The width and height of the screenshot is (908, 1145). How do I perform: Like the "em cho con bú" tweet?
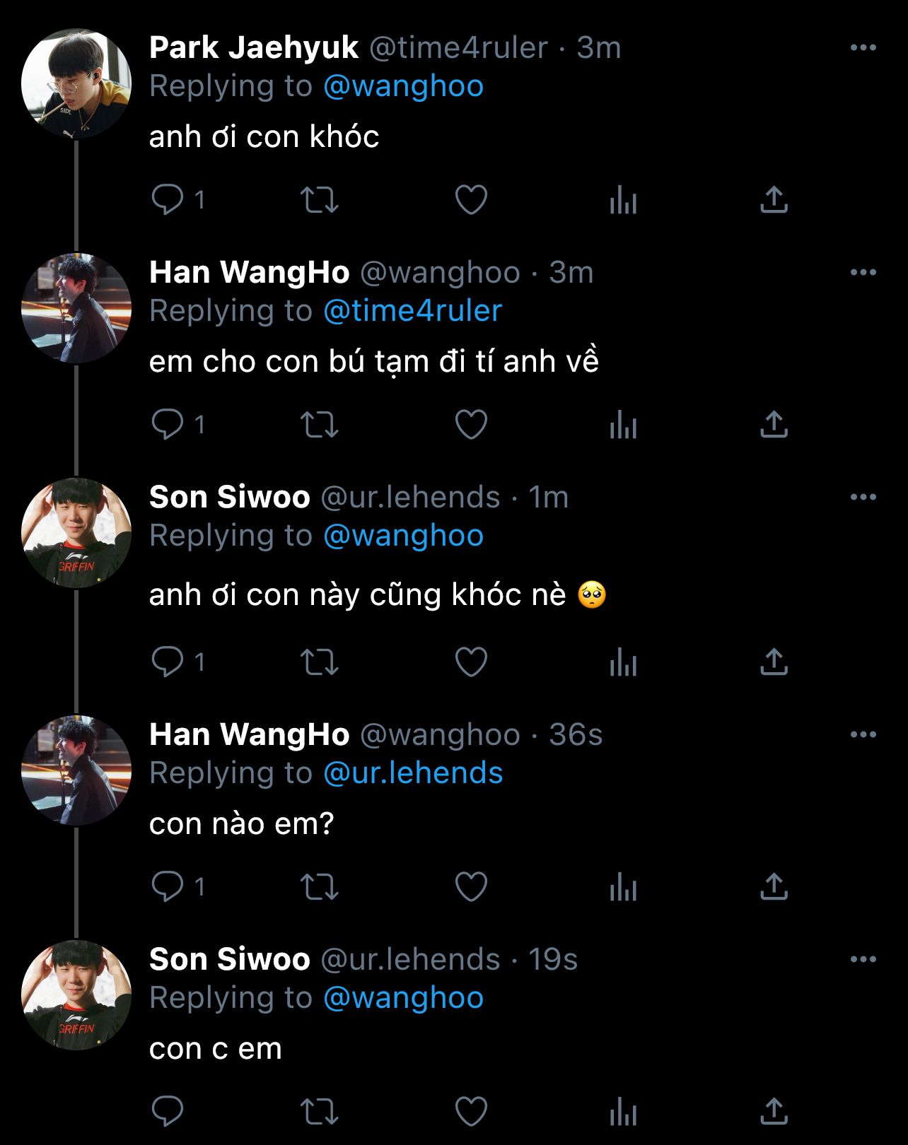(x=471, y=425)
